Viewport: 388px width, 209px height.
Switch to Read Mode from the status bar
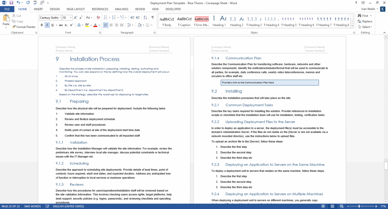point(323,206)
